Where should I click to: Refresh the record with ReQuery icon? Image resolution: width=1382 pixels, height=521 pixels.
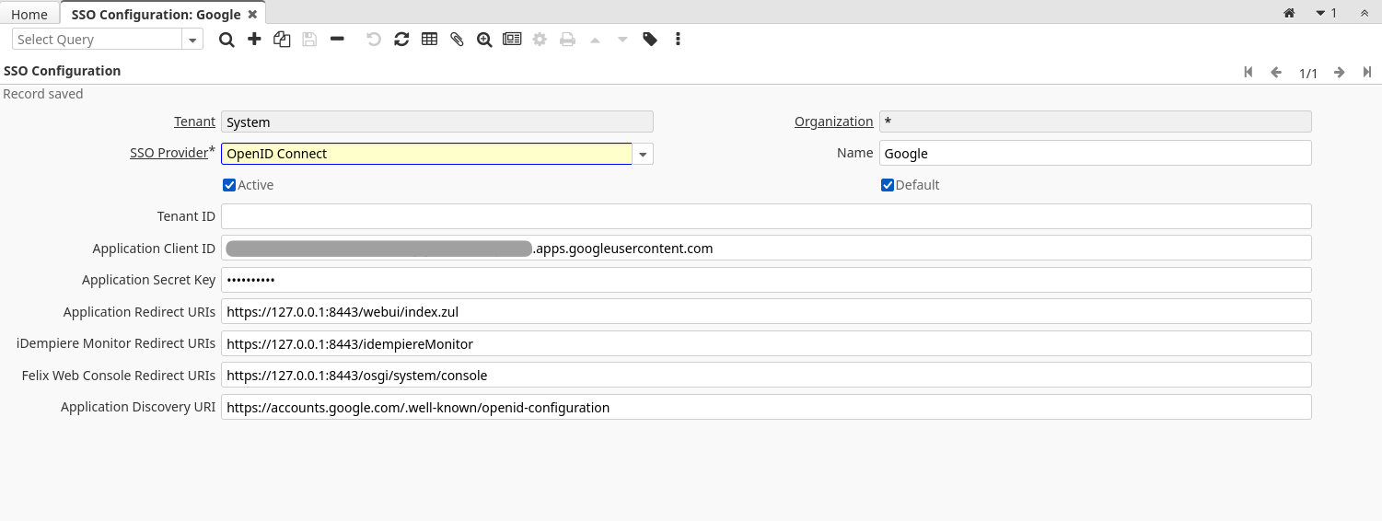point(401,40)
